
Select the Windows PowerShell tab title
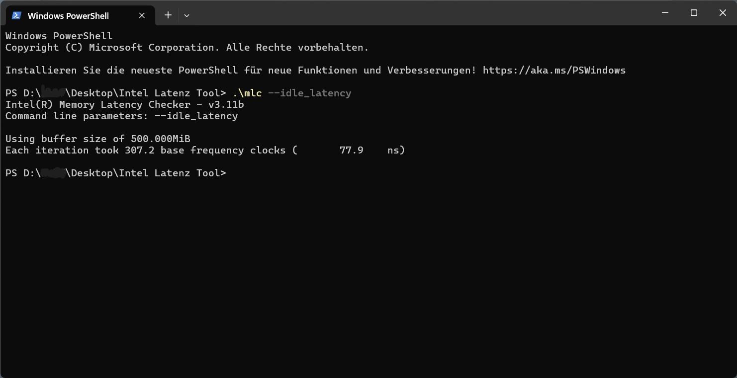[68, 16]
